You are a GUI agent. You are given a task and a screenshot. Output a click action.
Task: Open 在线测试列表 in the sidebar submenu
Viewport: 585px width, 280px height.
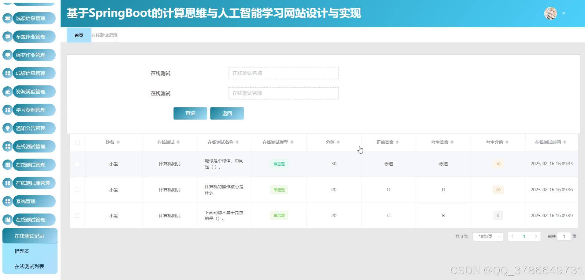tap(30, 266)
